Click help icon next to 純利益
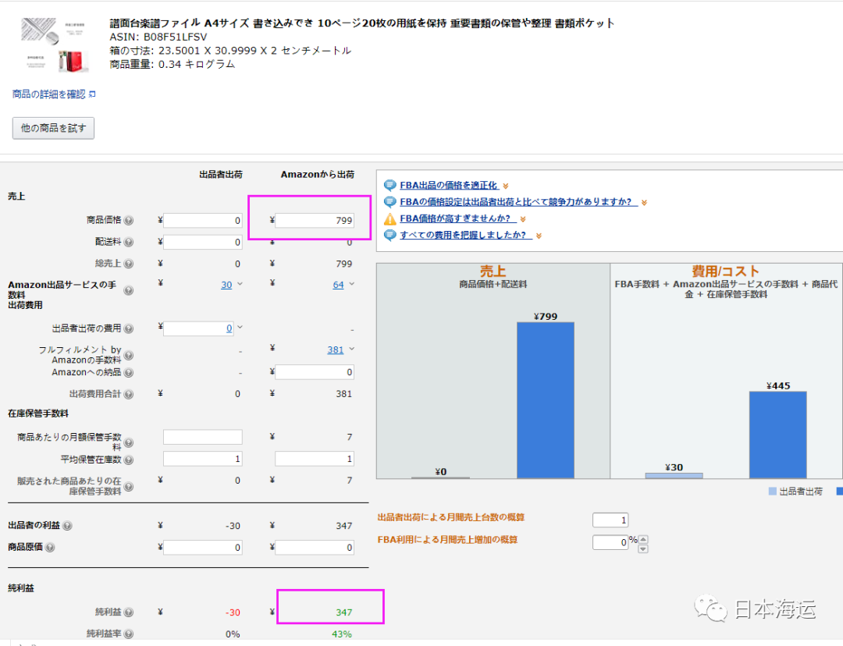Screen dimensions: 843x646 pos(129,612)
